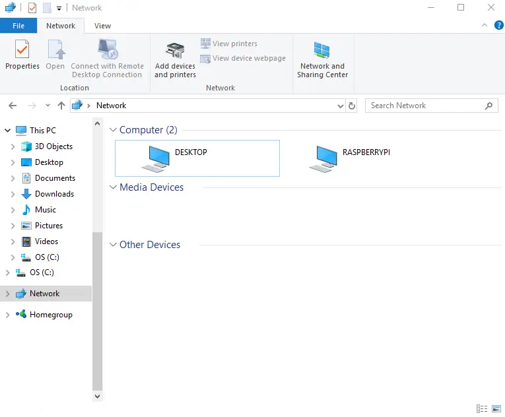This screenshot has width=505, height=417.
Task: Click View printers in the ribbon
Action: coord(229,44)
